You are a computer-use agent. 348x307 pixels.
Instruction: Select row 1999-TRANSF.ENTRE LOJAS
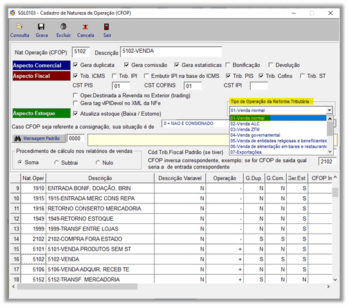[x=171, y=228]
